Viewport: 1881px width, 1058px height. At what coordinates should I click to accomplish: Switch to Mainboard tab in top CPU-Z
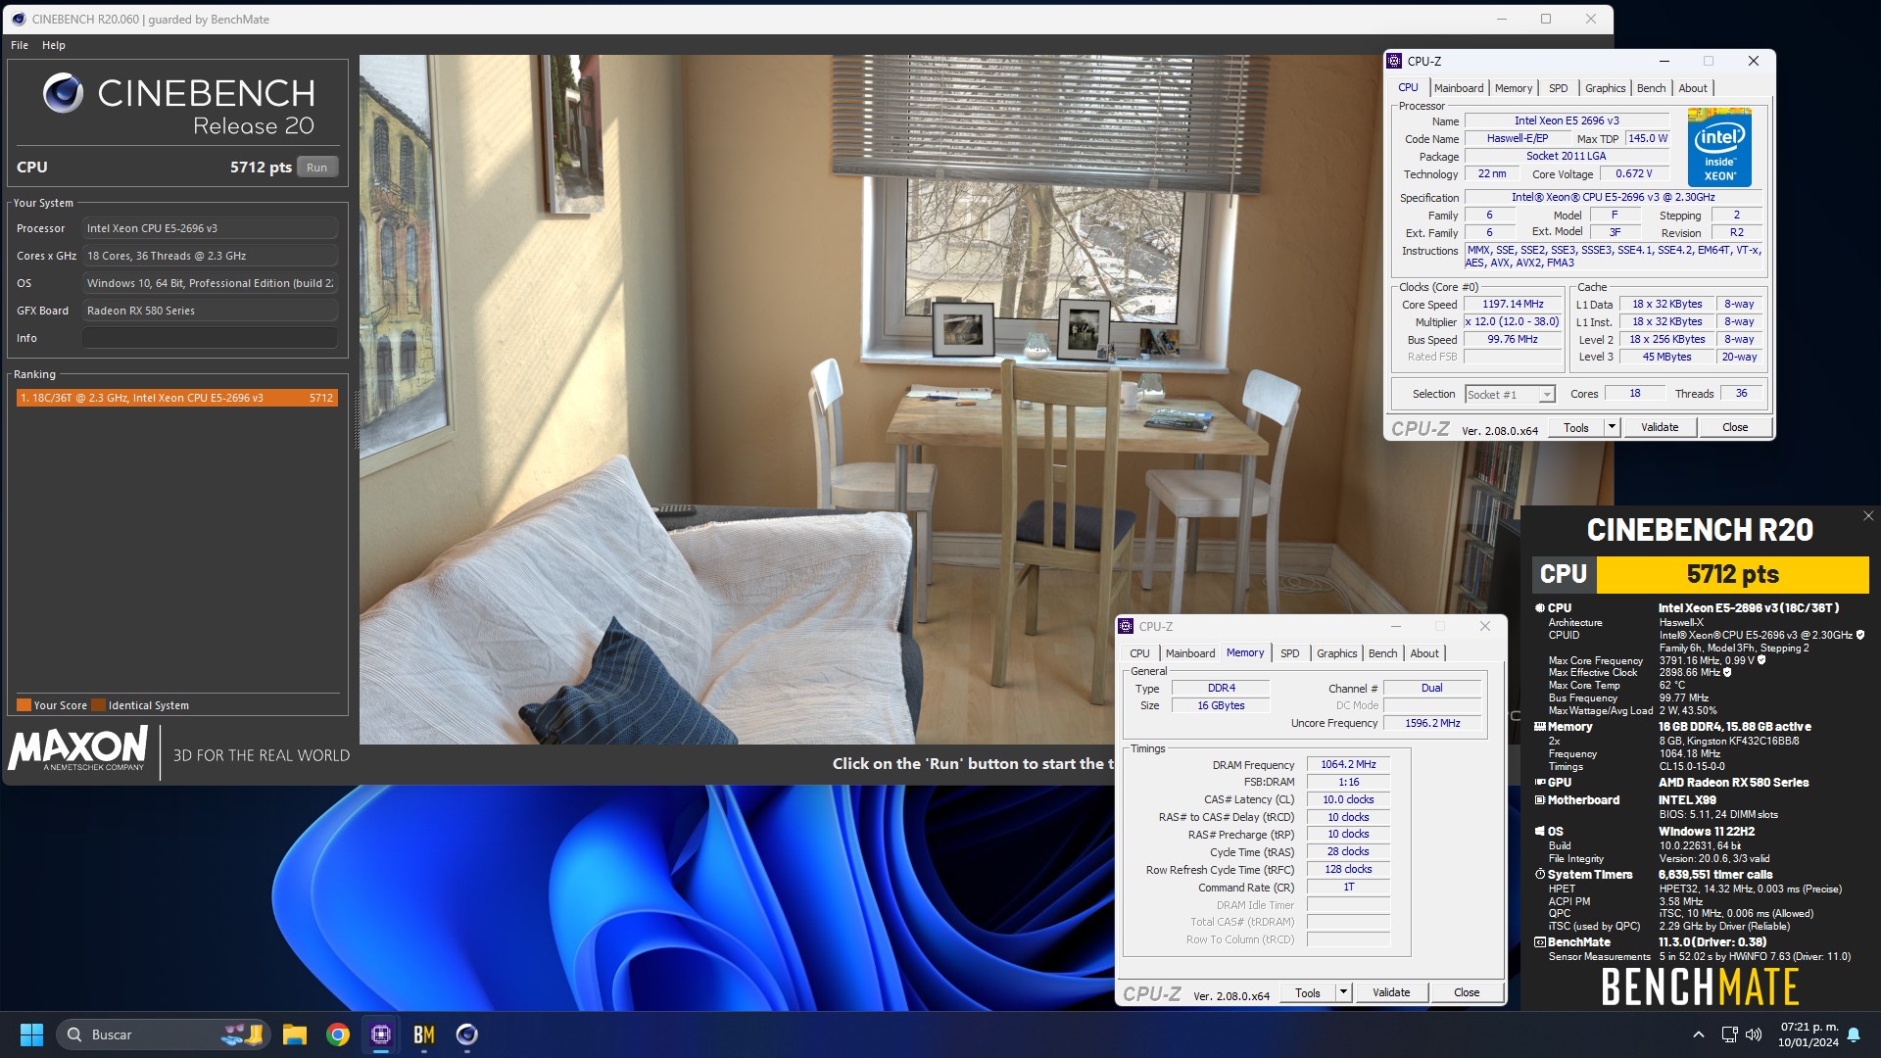[1459, 88]
